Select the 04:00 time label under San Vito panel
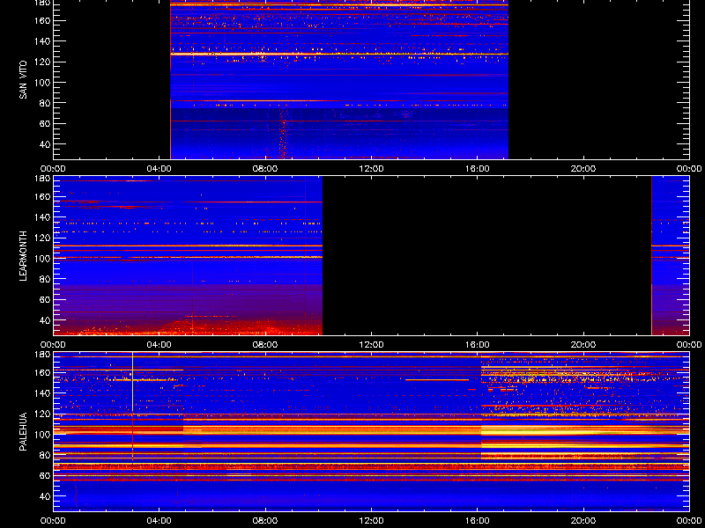Viewport: 705px width, 528px height. [160, 169]
